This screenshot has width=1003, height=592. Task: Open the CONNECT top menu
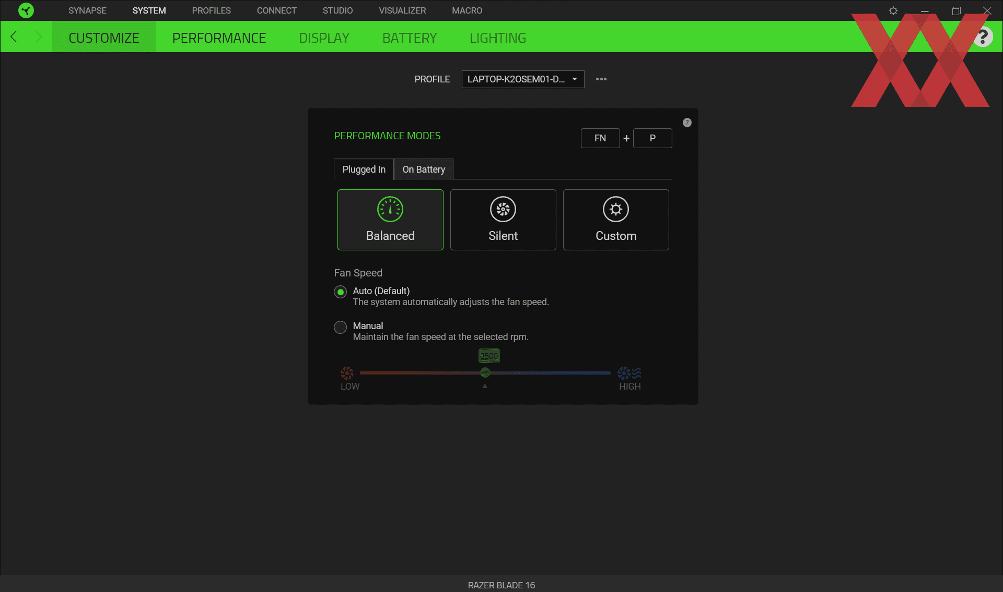click(276, 10)
